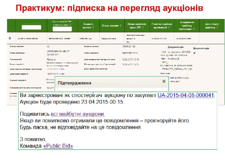Click the organization filter input field

pos(62,29)
